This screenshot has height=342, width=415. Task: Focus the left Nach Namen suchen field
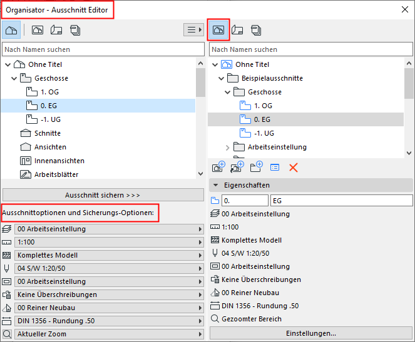[103, 49]
